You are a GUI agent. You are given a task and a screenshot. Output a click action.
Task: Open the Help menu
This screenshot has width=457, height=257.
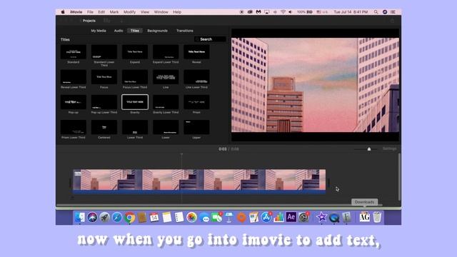pos(177,12)
